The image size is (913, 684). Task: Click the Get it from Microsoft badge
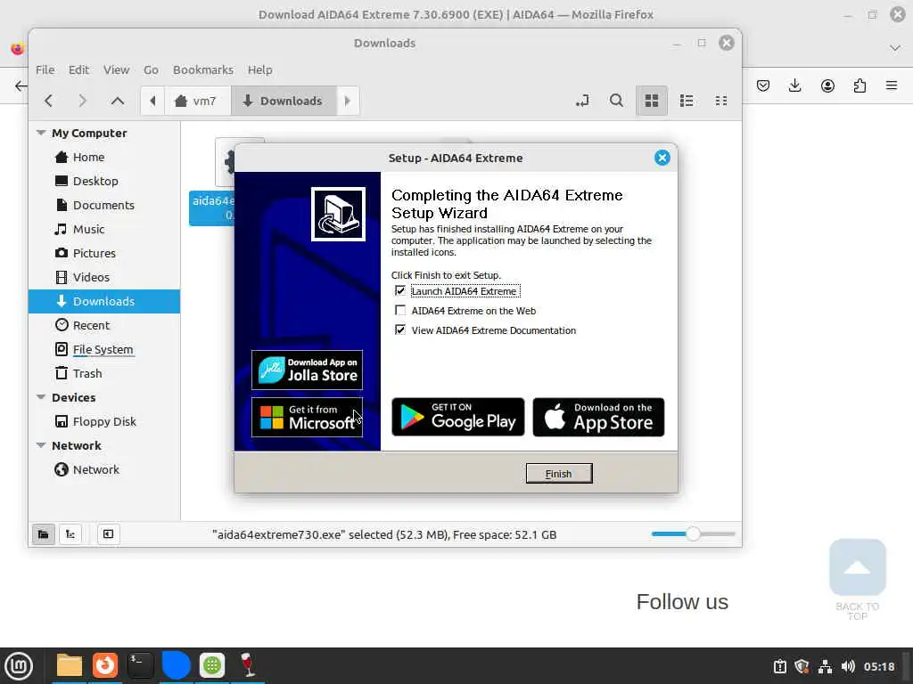(x=307, y=417)
